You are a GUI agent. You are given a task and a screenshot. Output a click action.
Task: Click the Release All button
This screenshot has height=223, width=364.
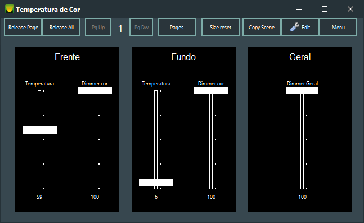tap(61, 27)
